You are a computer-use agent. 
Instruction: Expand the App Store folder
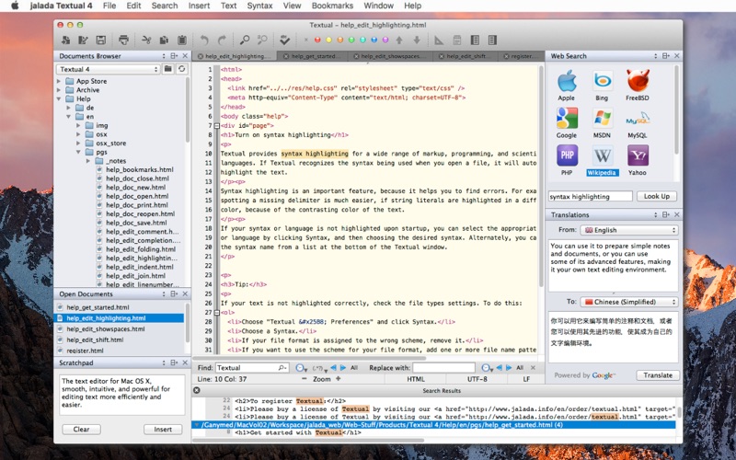(x=59, y=81)
